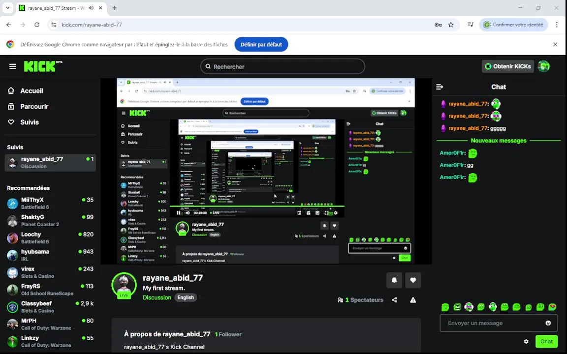The height and width of the screenshot is (354, 567).
Task: Click the Obtenir KICKs button
Action: click(508, 66)
